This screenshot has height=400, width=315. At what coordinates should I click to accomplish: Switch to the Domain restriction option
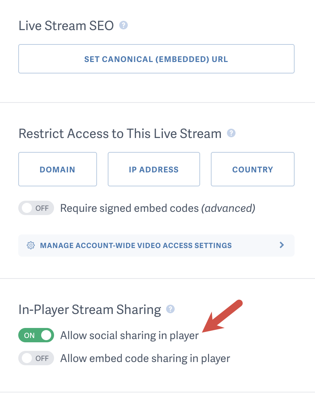57,169
